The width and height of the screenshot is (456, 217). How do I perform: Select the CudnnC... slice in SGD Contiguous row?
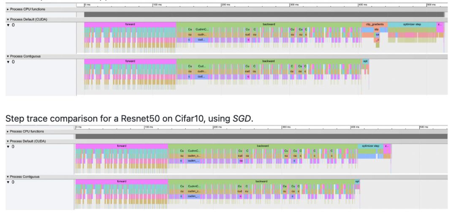194,187
